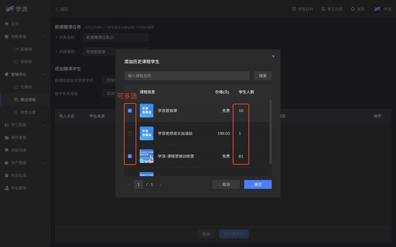Click the 视频课 play icon
The width and height of the screenshot is (396, 247).
click(16, 61)
